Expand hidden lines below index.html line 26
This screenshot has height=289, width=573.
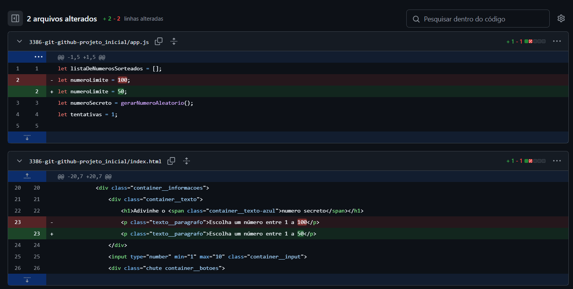tap(27, 279)
